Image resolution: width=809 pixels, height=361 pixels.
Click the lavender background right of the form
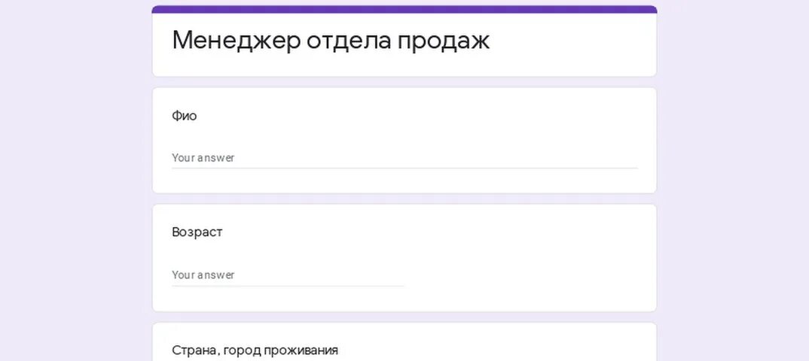point(733,180)
